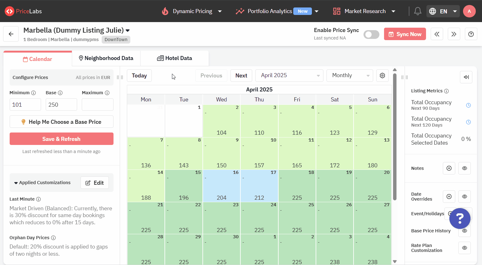
Task: Add a new note with plus icon
Action: 449,168
